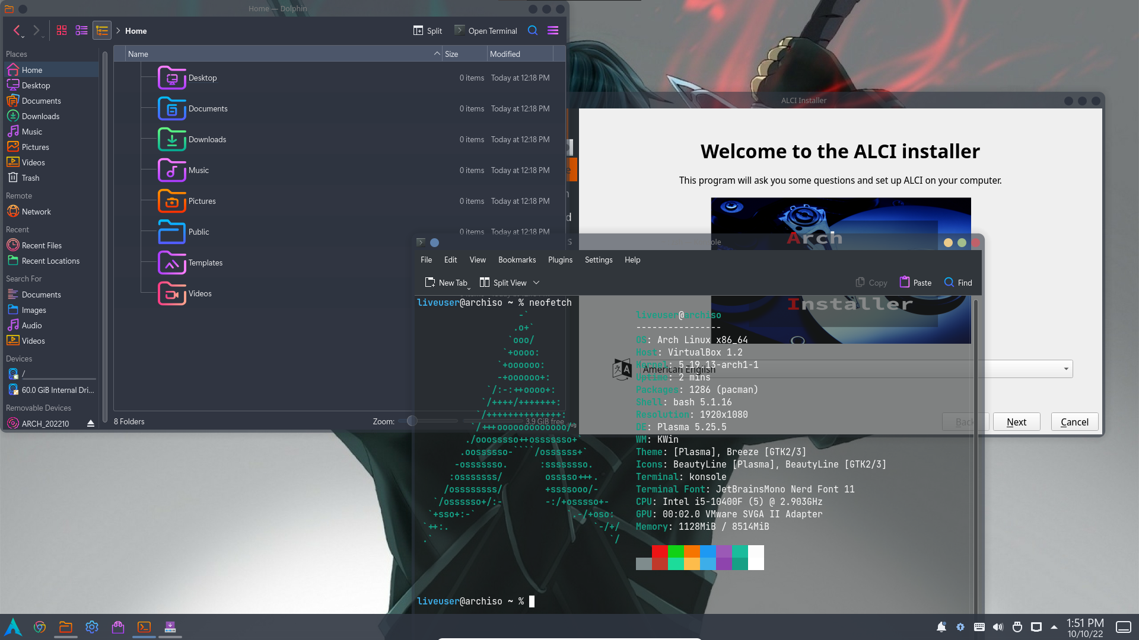
Task: Open the language dropdown in ALCI installer
Action: point(857,369)
